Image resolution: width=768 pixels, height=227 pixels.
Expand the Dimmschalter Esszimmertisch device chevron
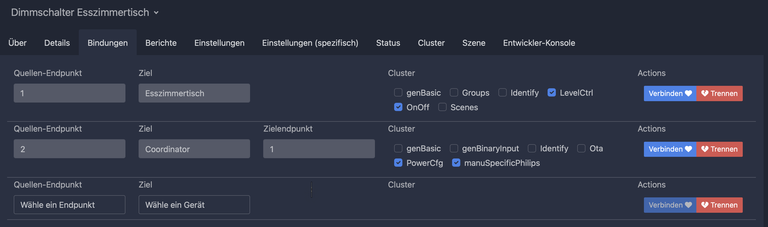click(156, 13)
